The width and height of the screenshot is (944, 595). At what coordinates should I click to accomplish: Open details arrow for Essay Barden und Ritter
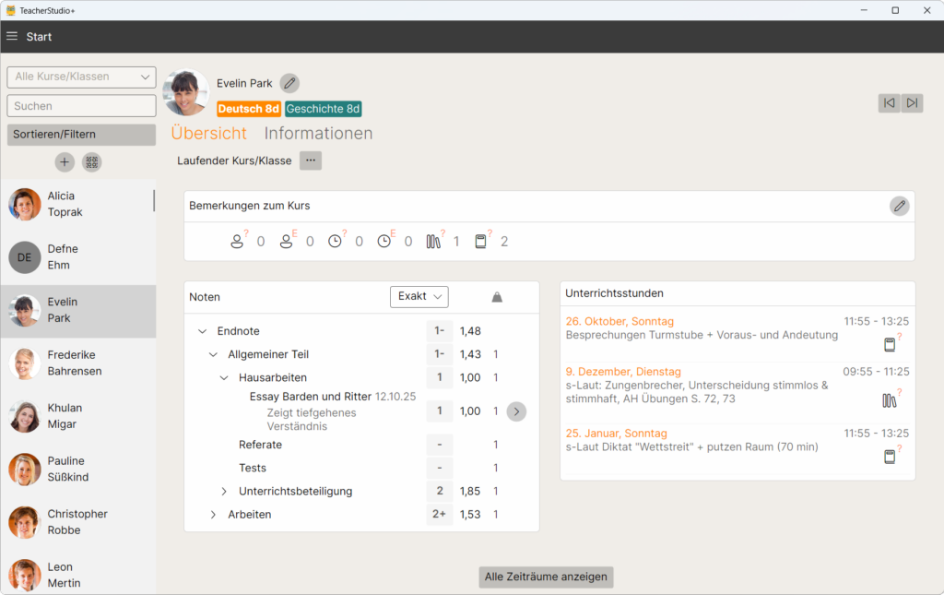pyautogui.click(x=516, y=411)
